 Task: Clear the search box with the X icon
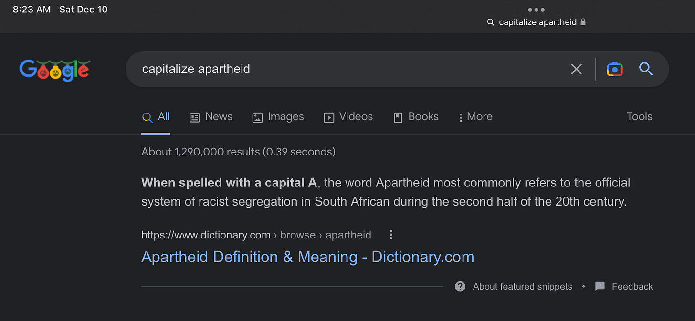pyautogui.click(x=576, y=69)
